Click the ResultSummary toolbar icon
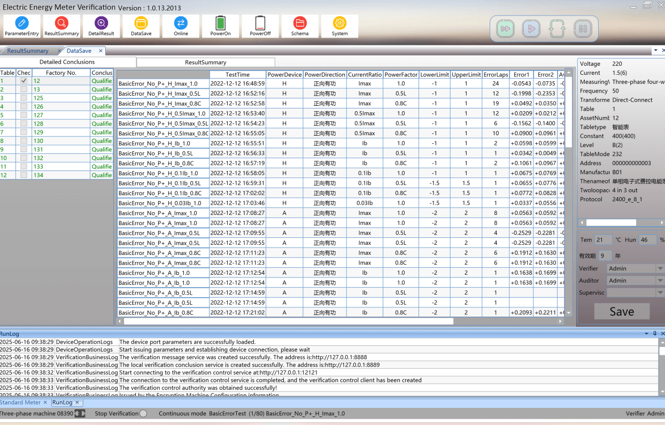The width and height of the screenshot is (665, 425). 61,26
